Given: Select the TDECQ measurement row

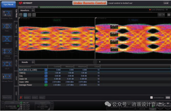Looking at the screenshot, I should 95,73.
